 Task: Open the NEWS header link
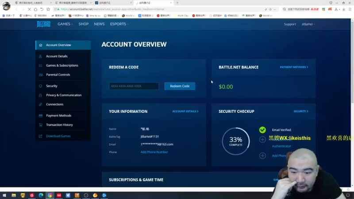(x=99, y=24)
